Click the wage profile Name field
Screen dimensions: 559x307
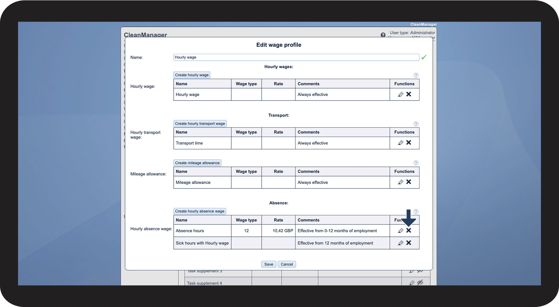coord(296,57)
